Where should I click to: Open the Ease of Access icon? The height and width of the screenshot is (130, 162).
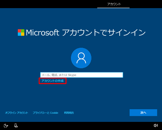[x=6, y=126]
